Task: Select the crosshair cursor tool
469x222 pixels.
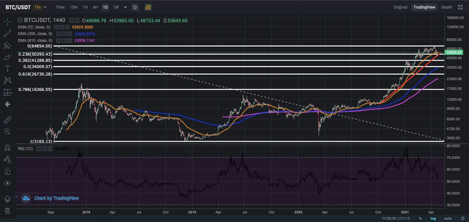Action: [7, 22]
